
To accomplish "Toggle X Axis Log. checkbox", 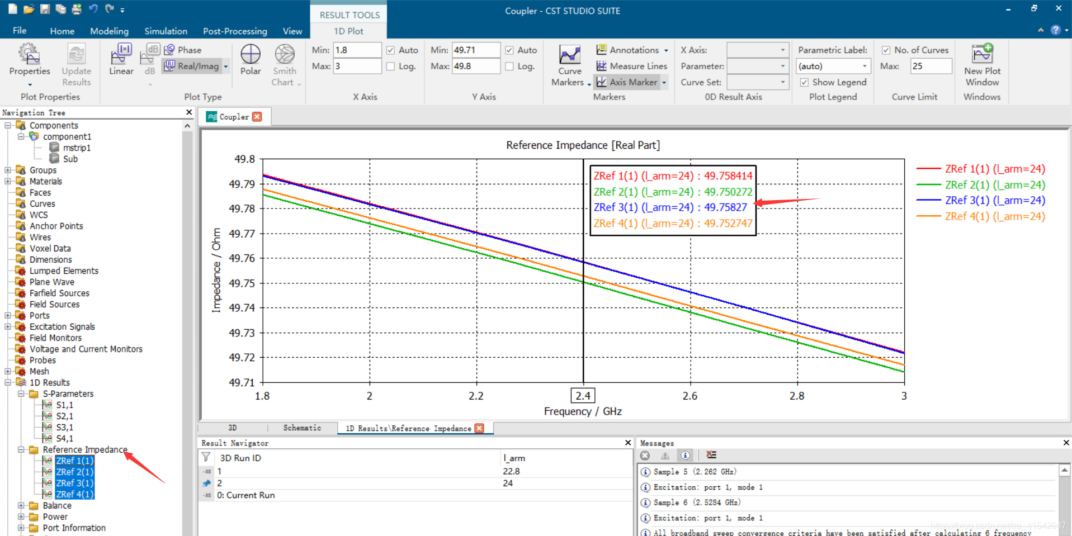I will click(391, 66).
